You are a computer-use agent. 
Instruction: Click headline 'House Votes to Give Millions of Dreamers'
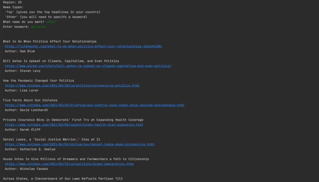76,159
